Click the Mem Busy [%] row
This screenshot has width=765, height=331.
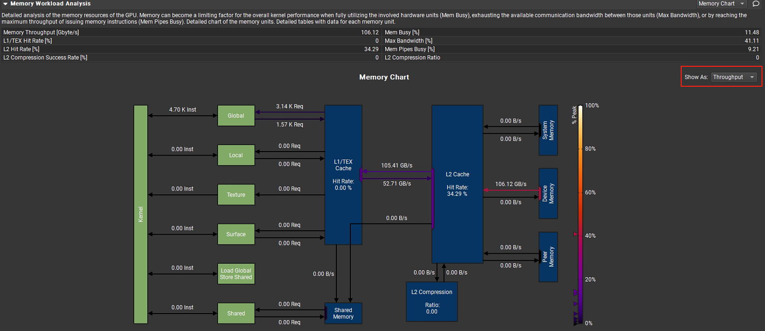pos(572,32)
